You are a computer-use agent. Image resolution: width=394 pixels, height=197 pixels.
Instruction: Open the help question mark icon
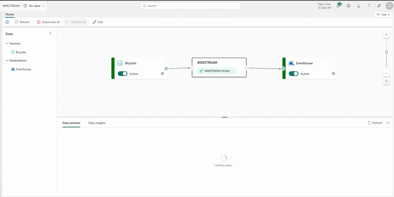[369, 6]
